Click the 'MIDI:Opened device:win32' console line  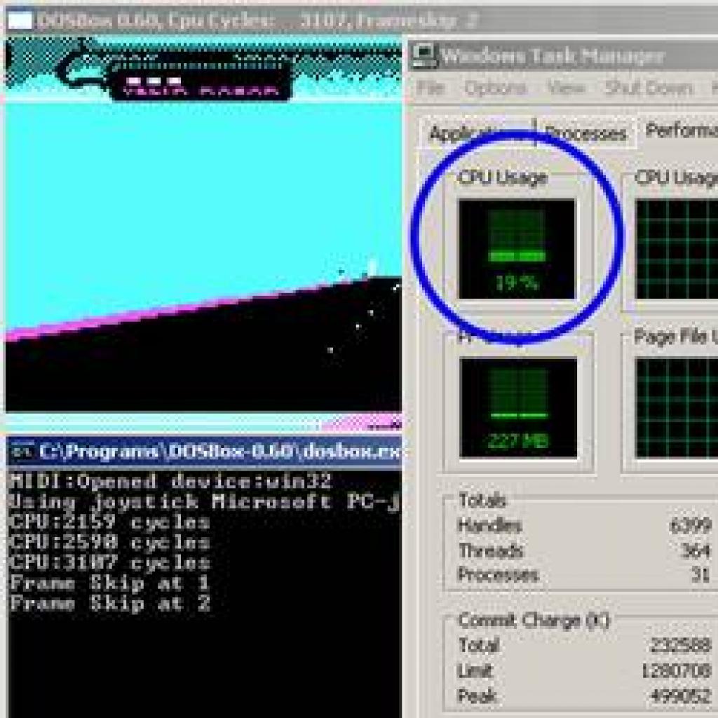pyautogui.click(x=170, y=482)
